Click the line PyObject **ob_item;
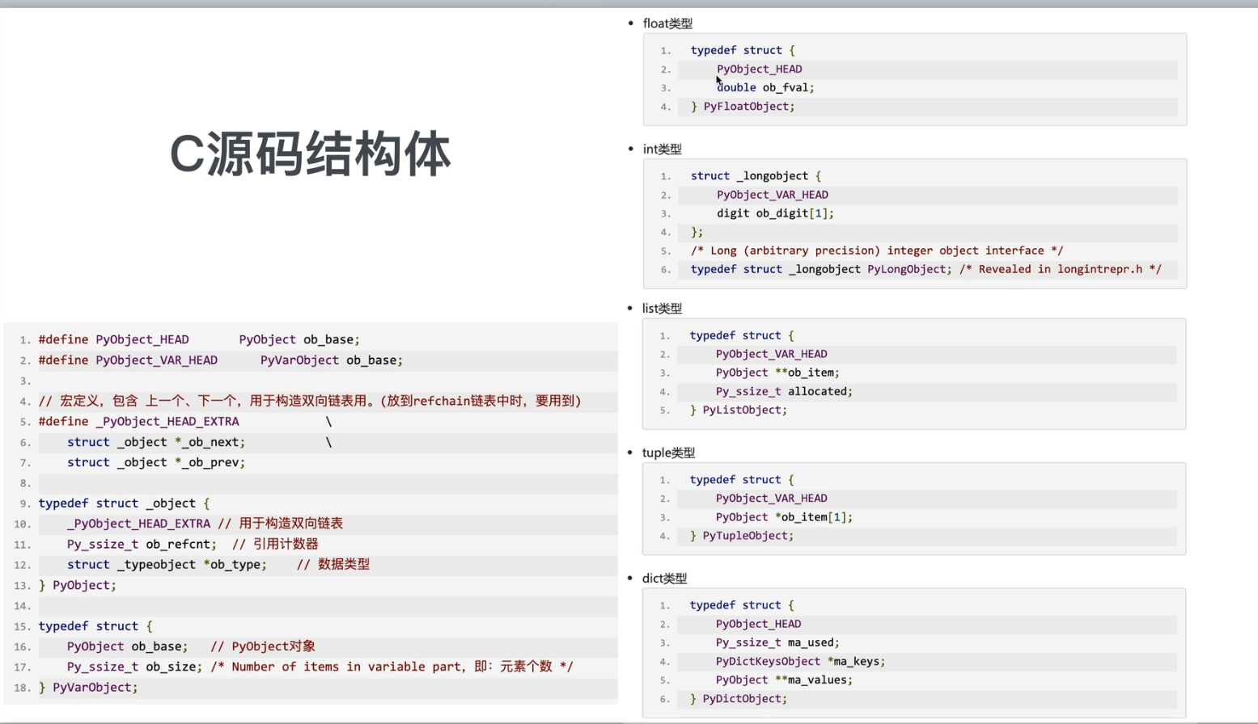This screenshot has height=724, width=1258. click(777, 373)
